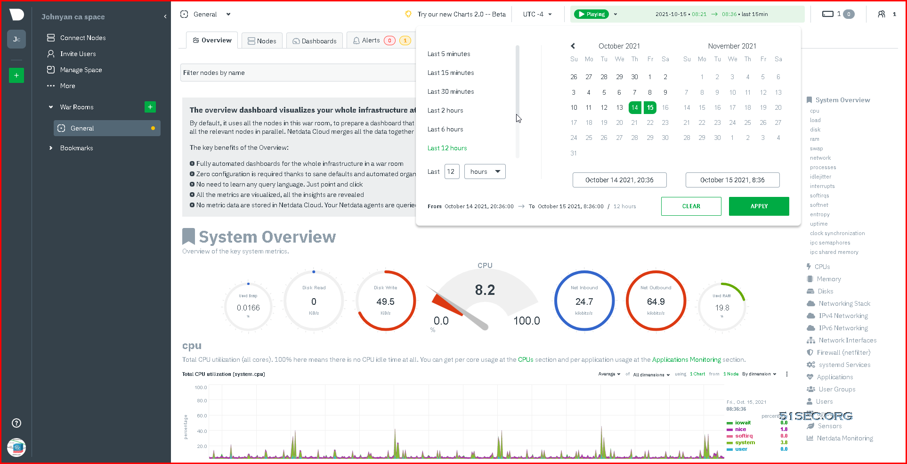Select the General war room
Viewport: 907px width, 464px height.
(107, 128)
